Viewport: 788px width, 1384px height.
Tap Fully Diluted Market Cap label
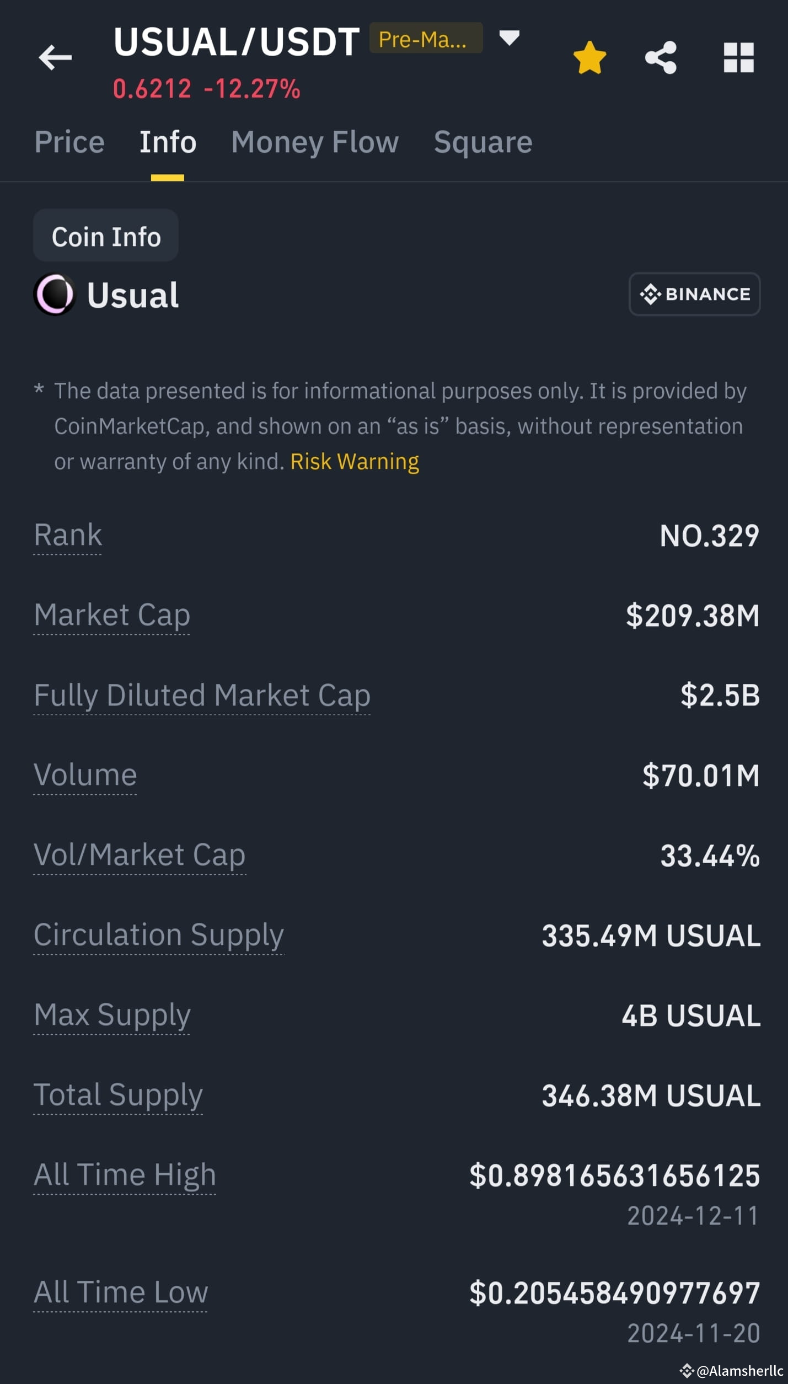point(202,695)
